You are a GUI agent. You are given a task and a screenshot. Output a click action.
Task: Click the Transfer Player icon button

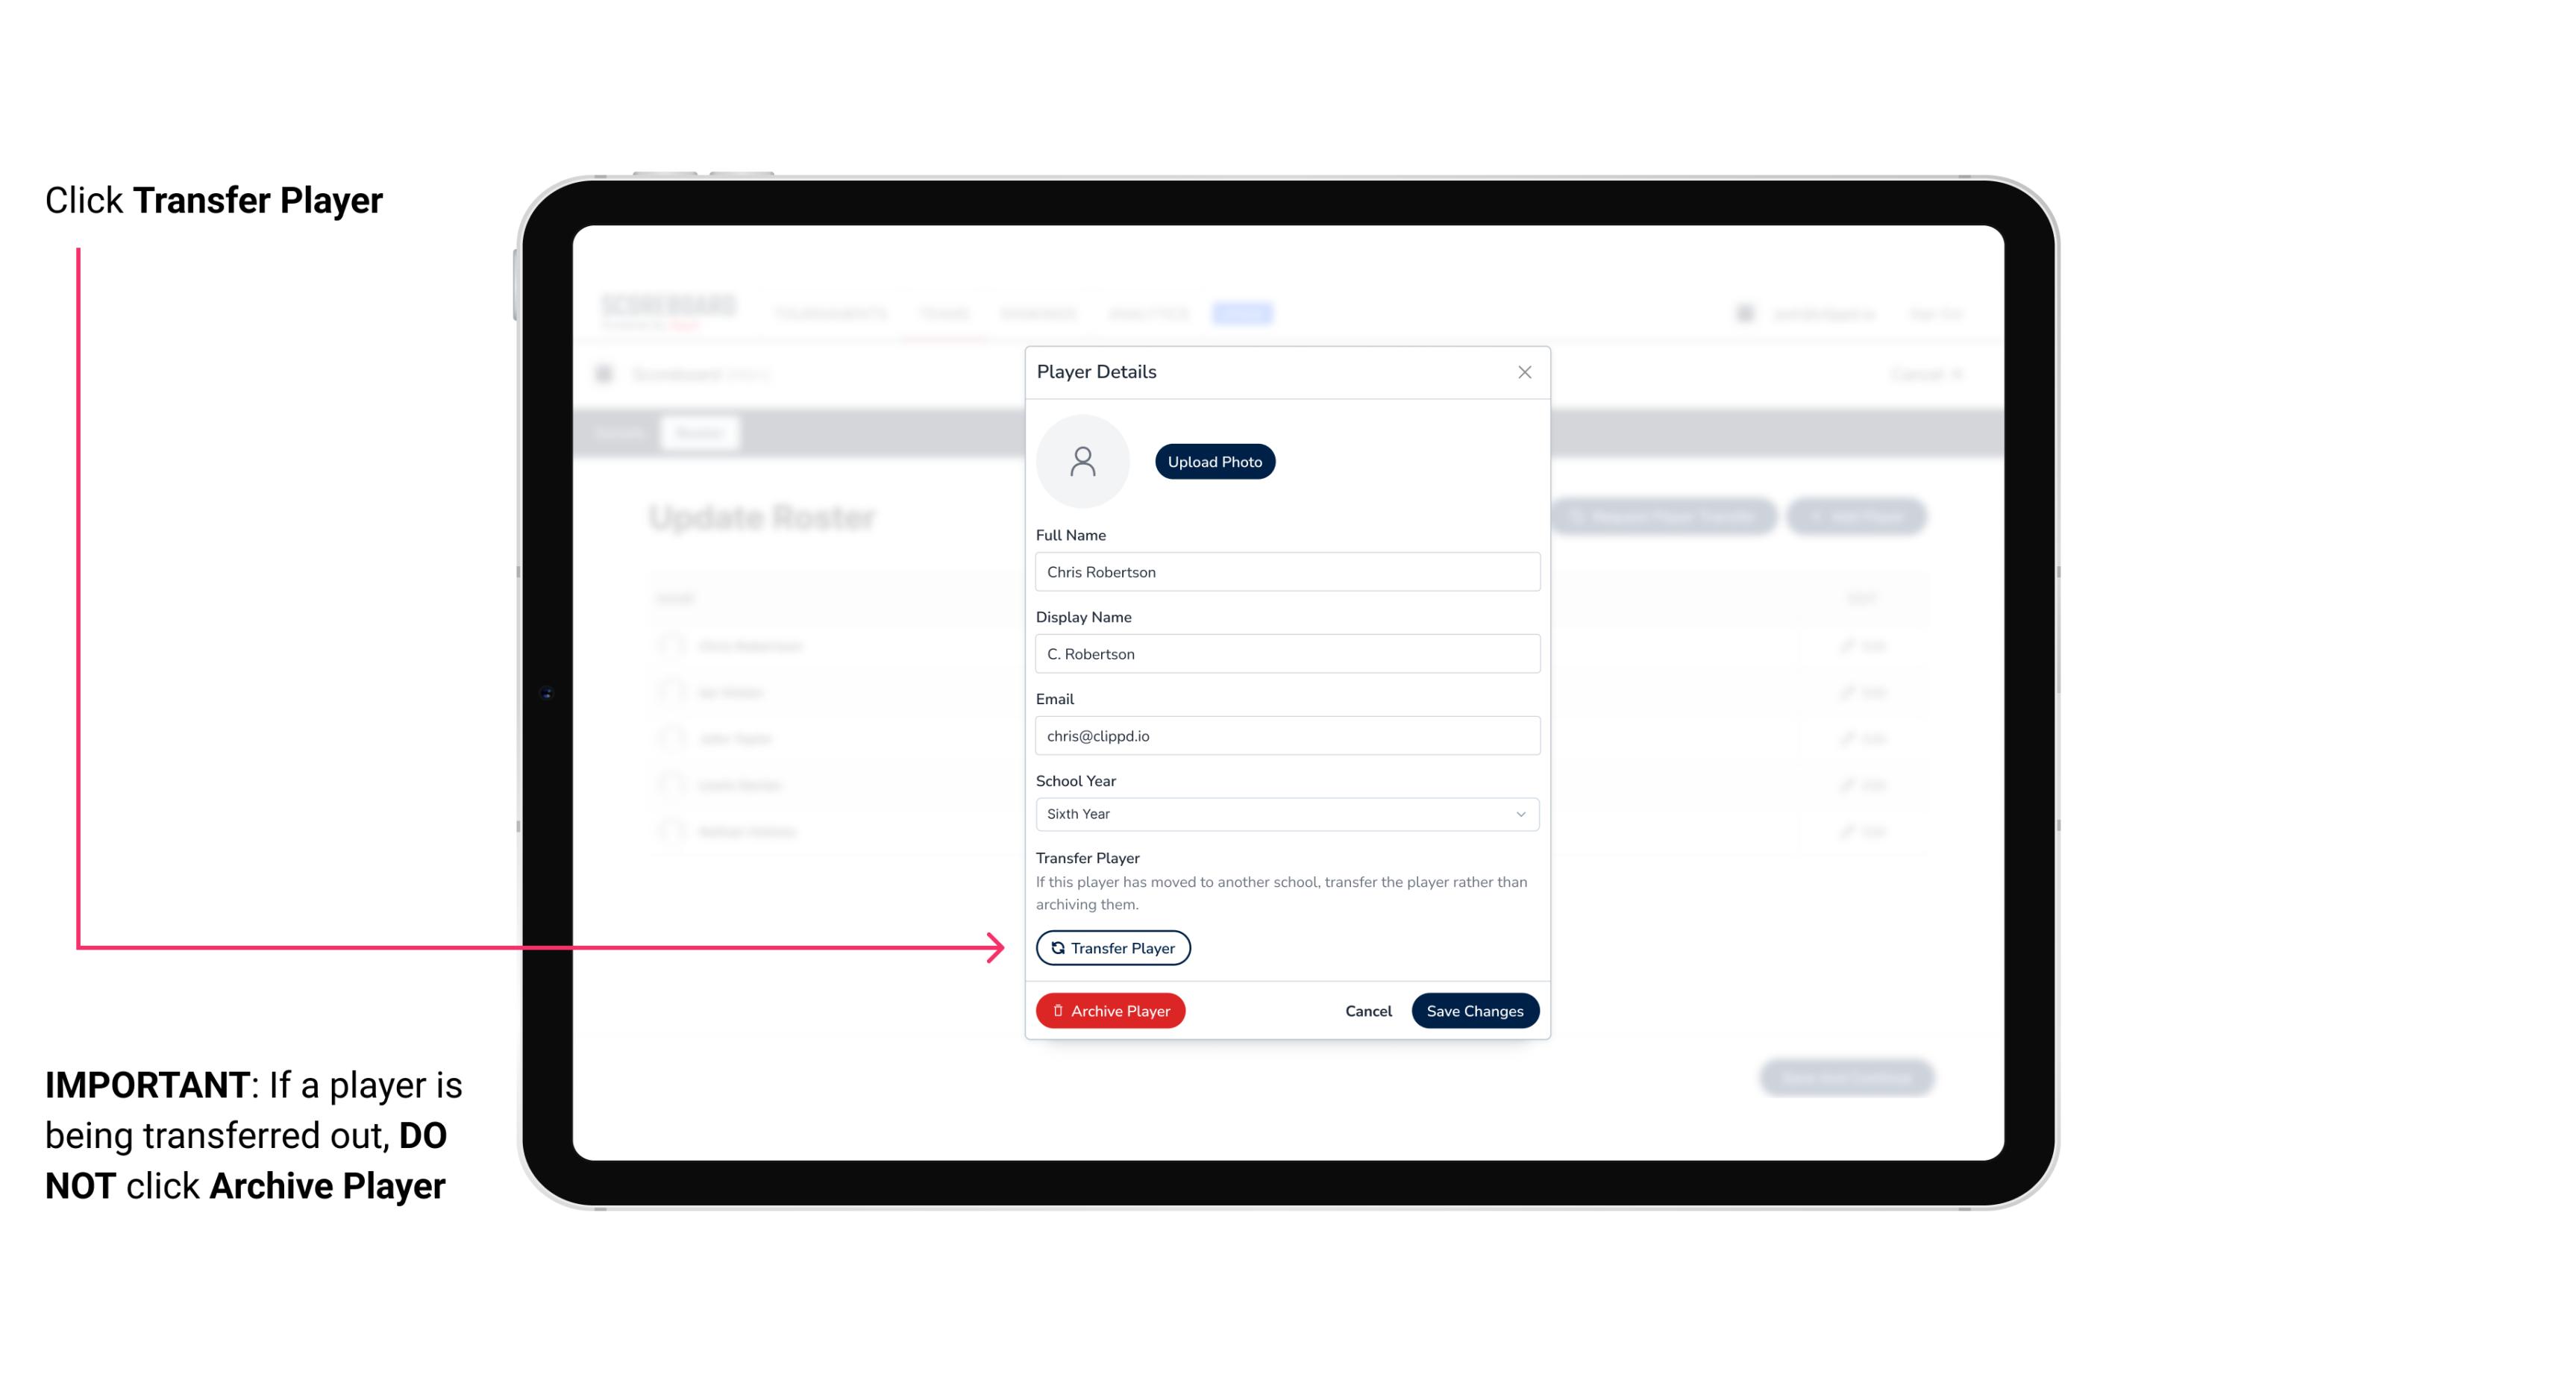click(1112, 947)
